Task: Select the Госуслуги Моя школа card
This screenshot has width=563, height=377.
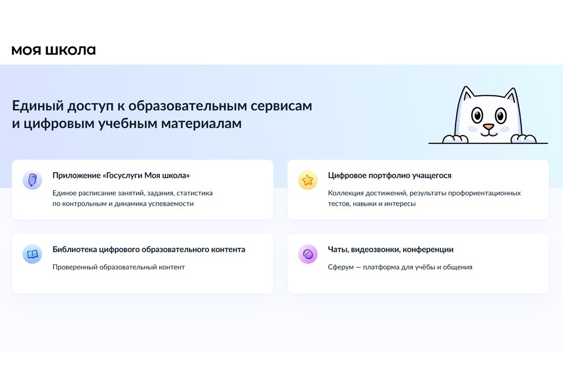Action: click(143, 190)
